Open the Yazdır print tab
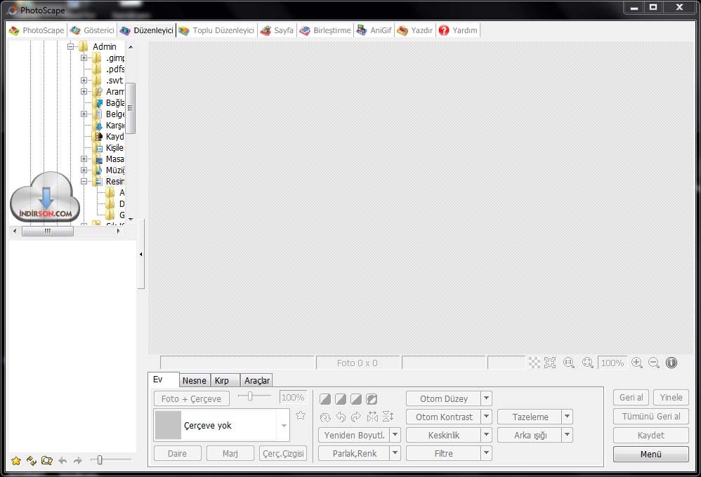 415,30
